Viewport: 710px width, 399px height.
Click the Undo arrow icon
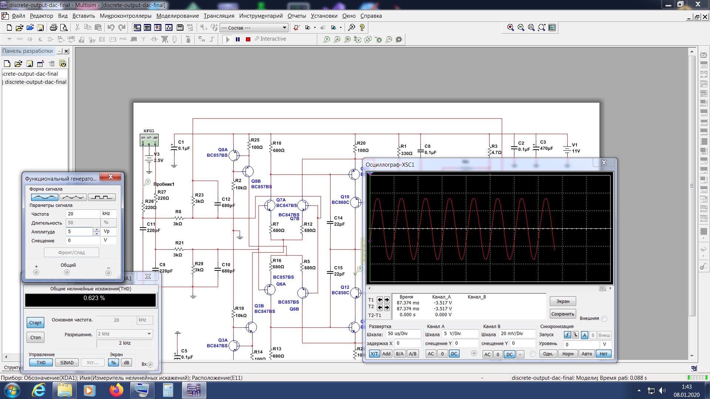coord(111,28)
